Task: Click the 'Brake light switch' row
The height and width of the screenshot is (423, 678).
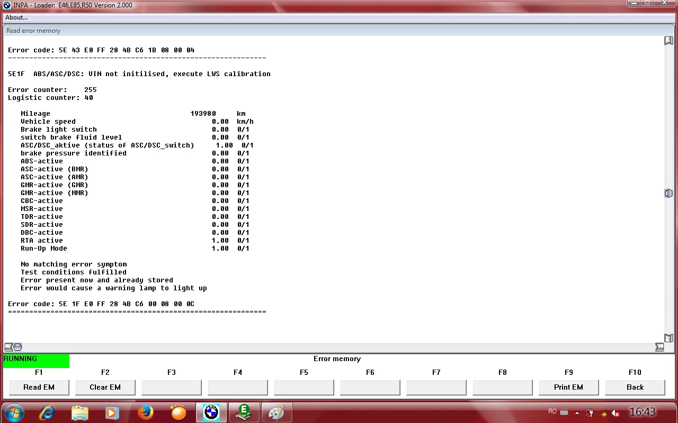Action: tap(135, 130)
